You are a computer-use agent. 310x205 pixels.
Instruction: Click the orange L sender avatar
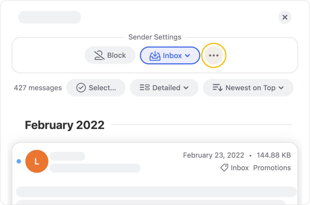pos(37,161)
